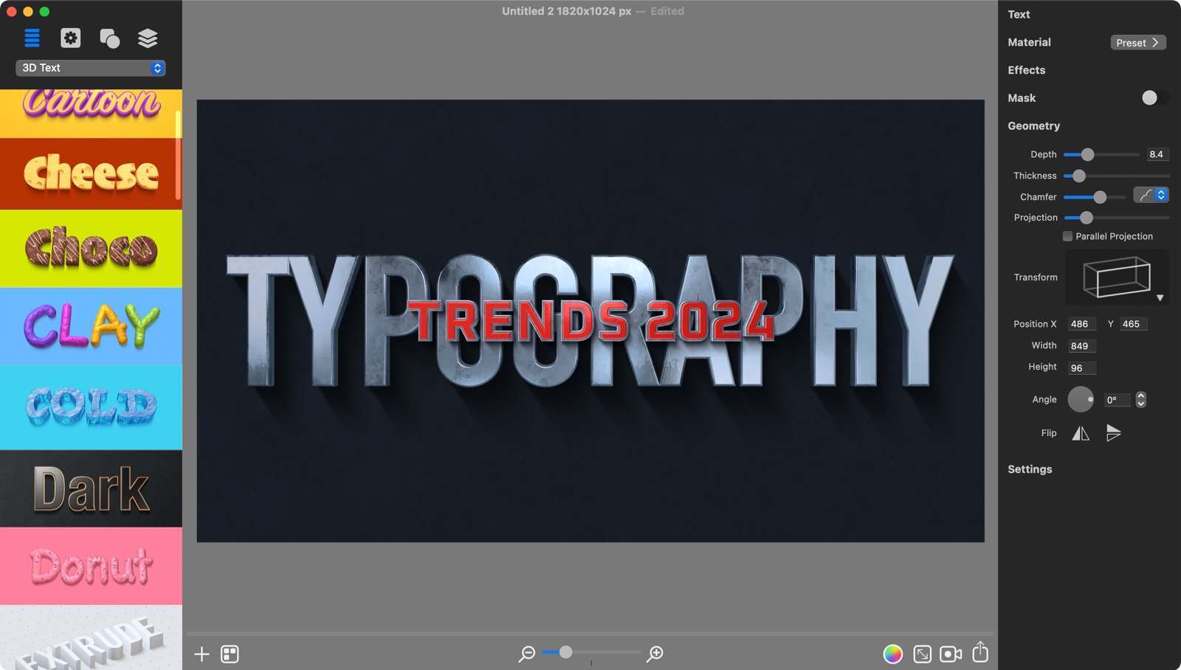Toggle the Mask switch
The width and height of the screenshot is (1181, 670).
[x=1155, y=98]
